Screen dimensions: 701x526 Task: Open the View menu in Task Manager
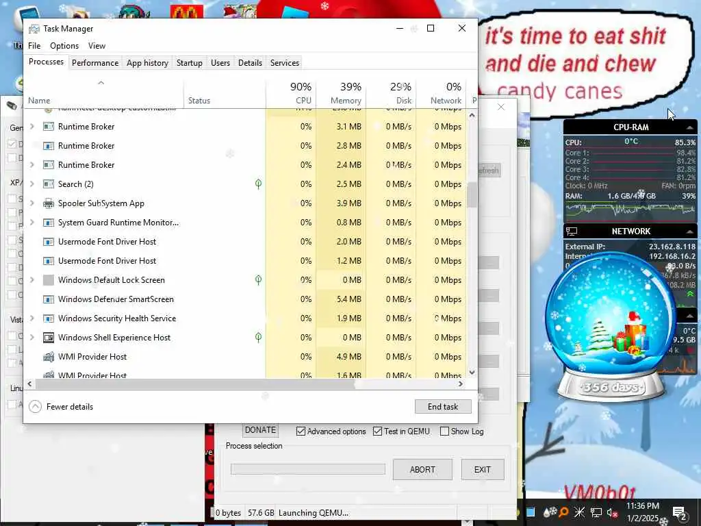(97, 46)
